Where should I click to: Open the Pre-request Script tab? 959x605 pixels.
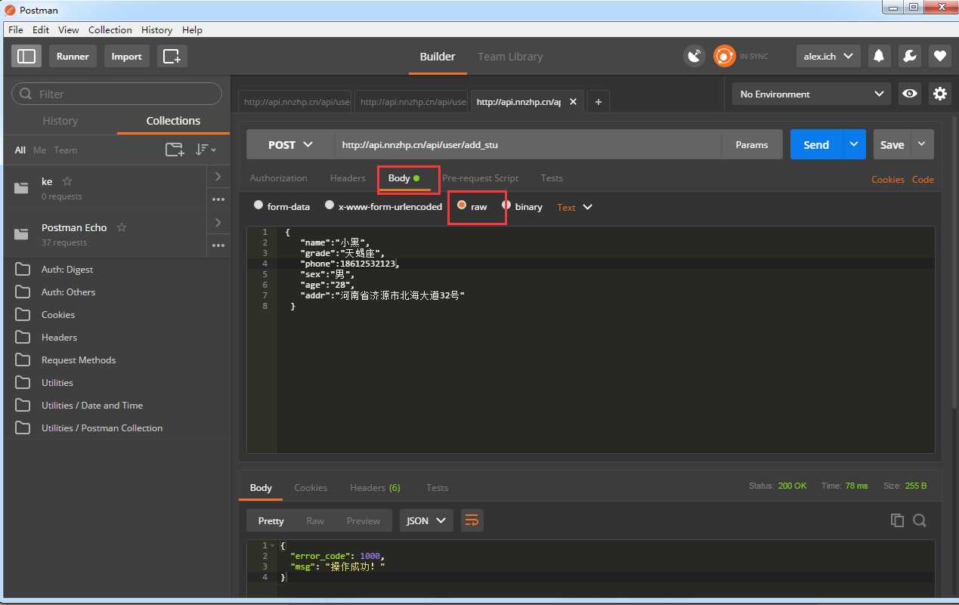pyautogui.click(x=481, y=178)
